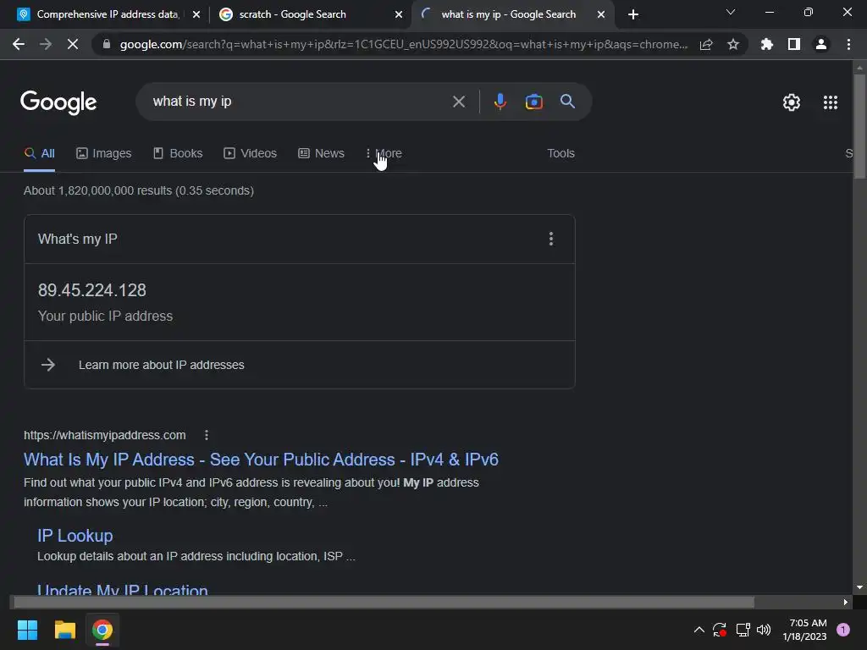Viewport: 867px width, 650px height.
Task: Expand the More search filters menu
Action: 384,153
